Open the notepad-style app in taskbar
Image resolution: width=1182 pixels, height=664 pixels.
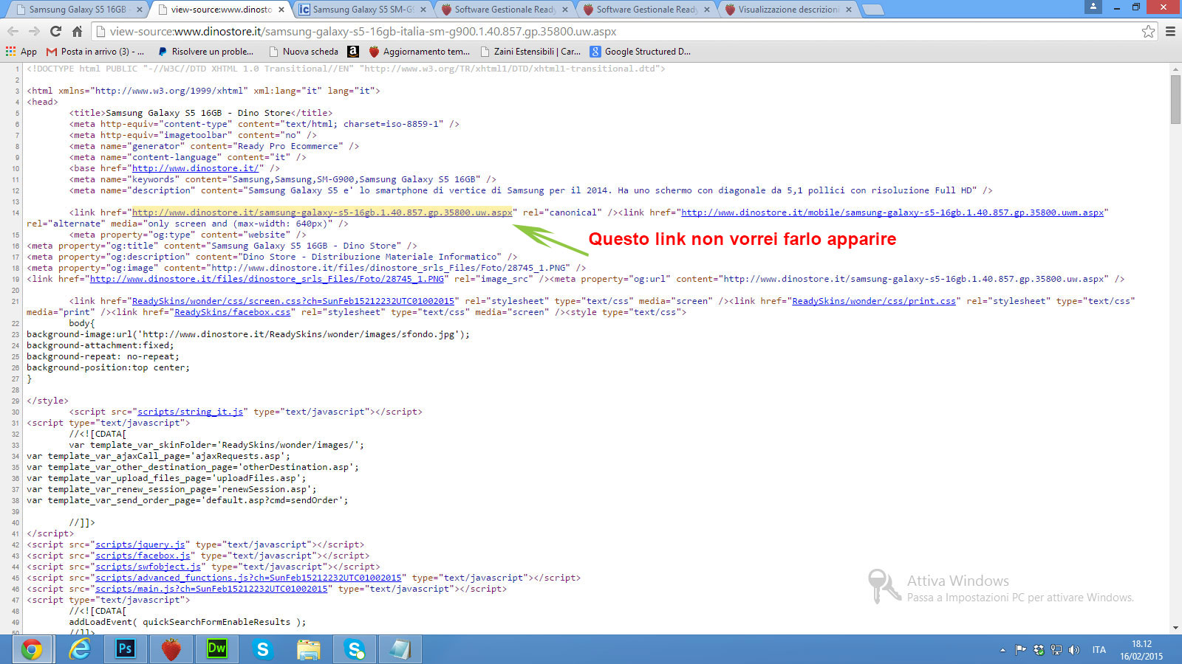click(400, 649)
